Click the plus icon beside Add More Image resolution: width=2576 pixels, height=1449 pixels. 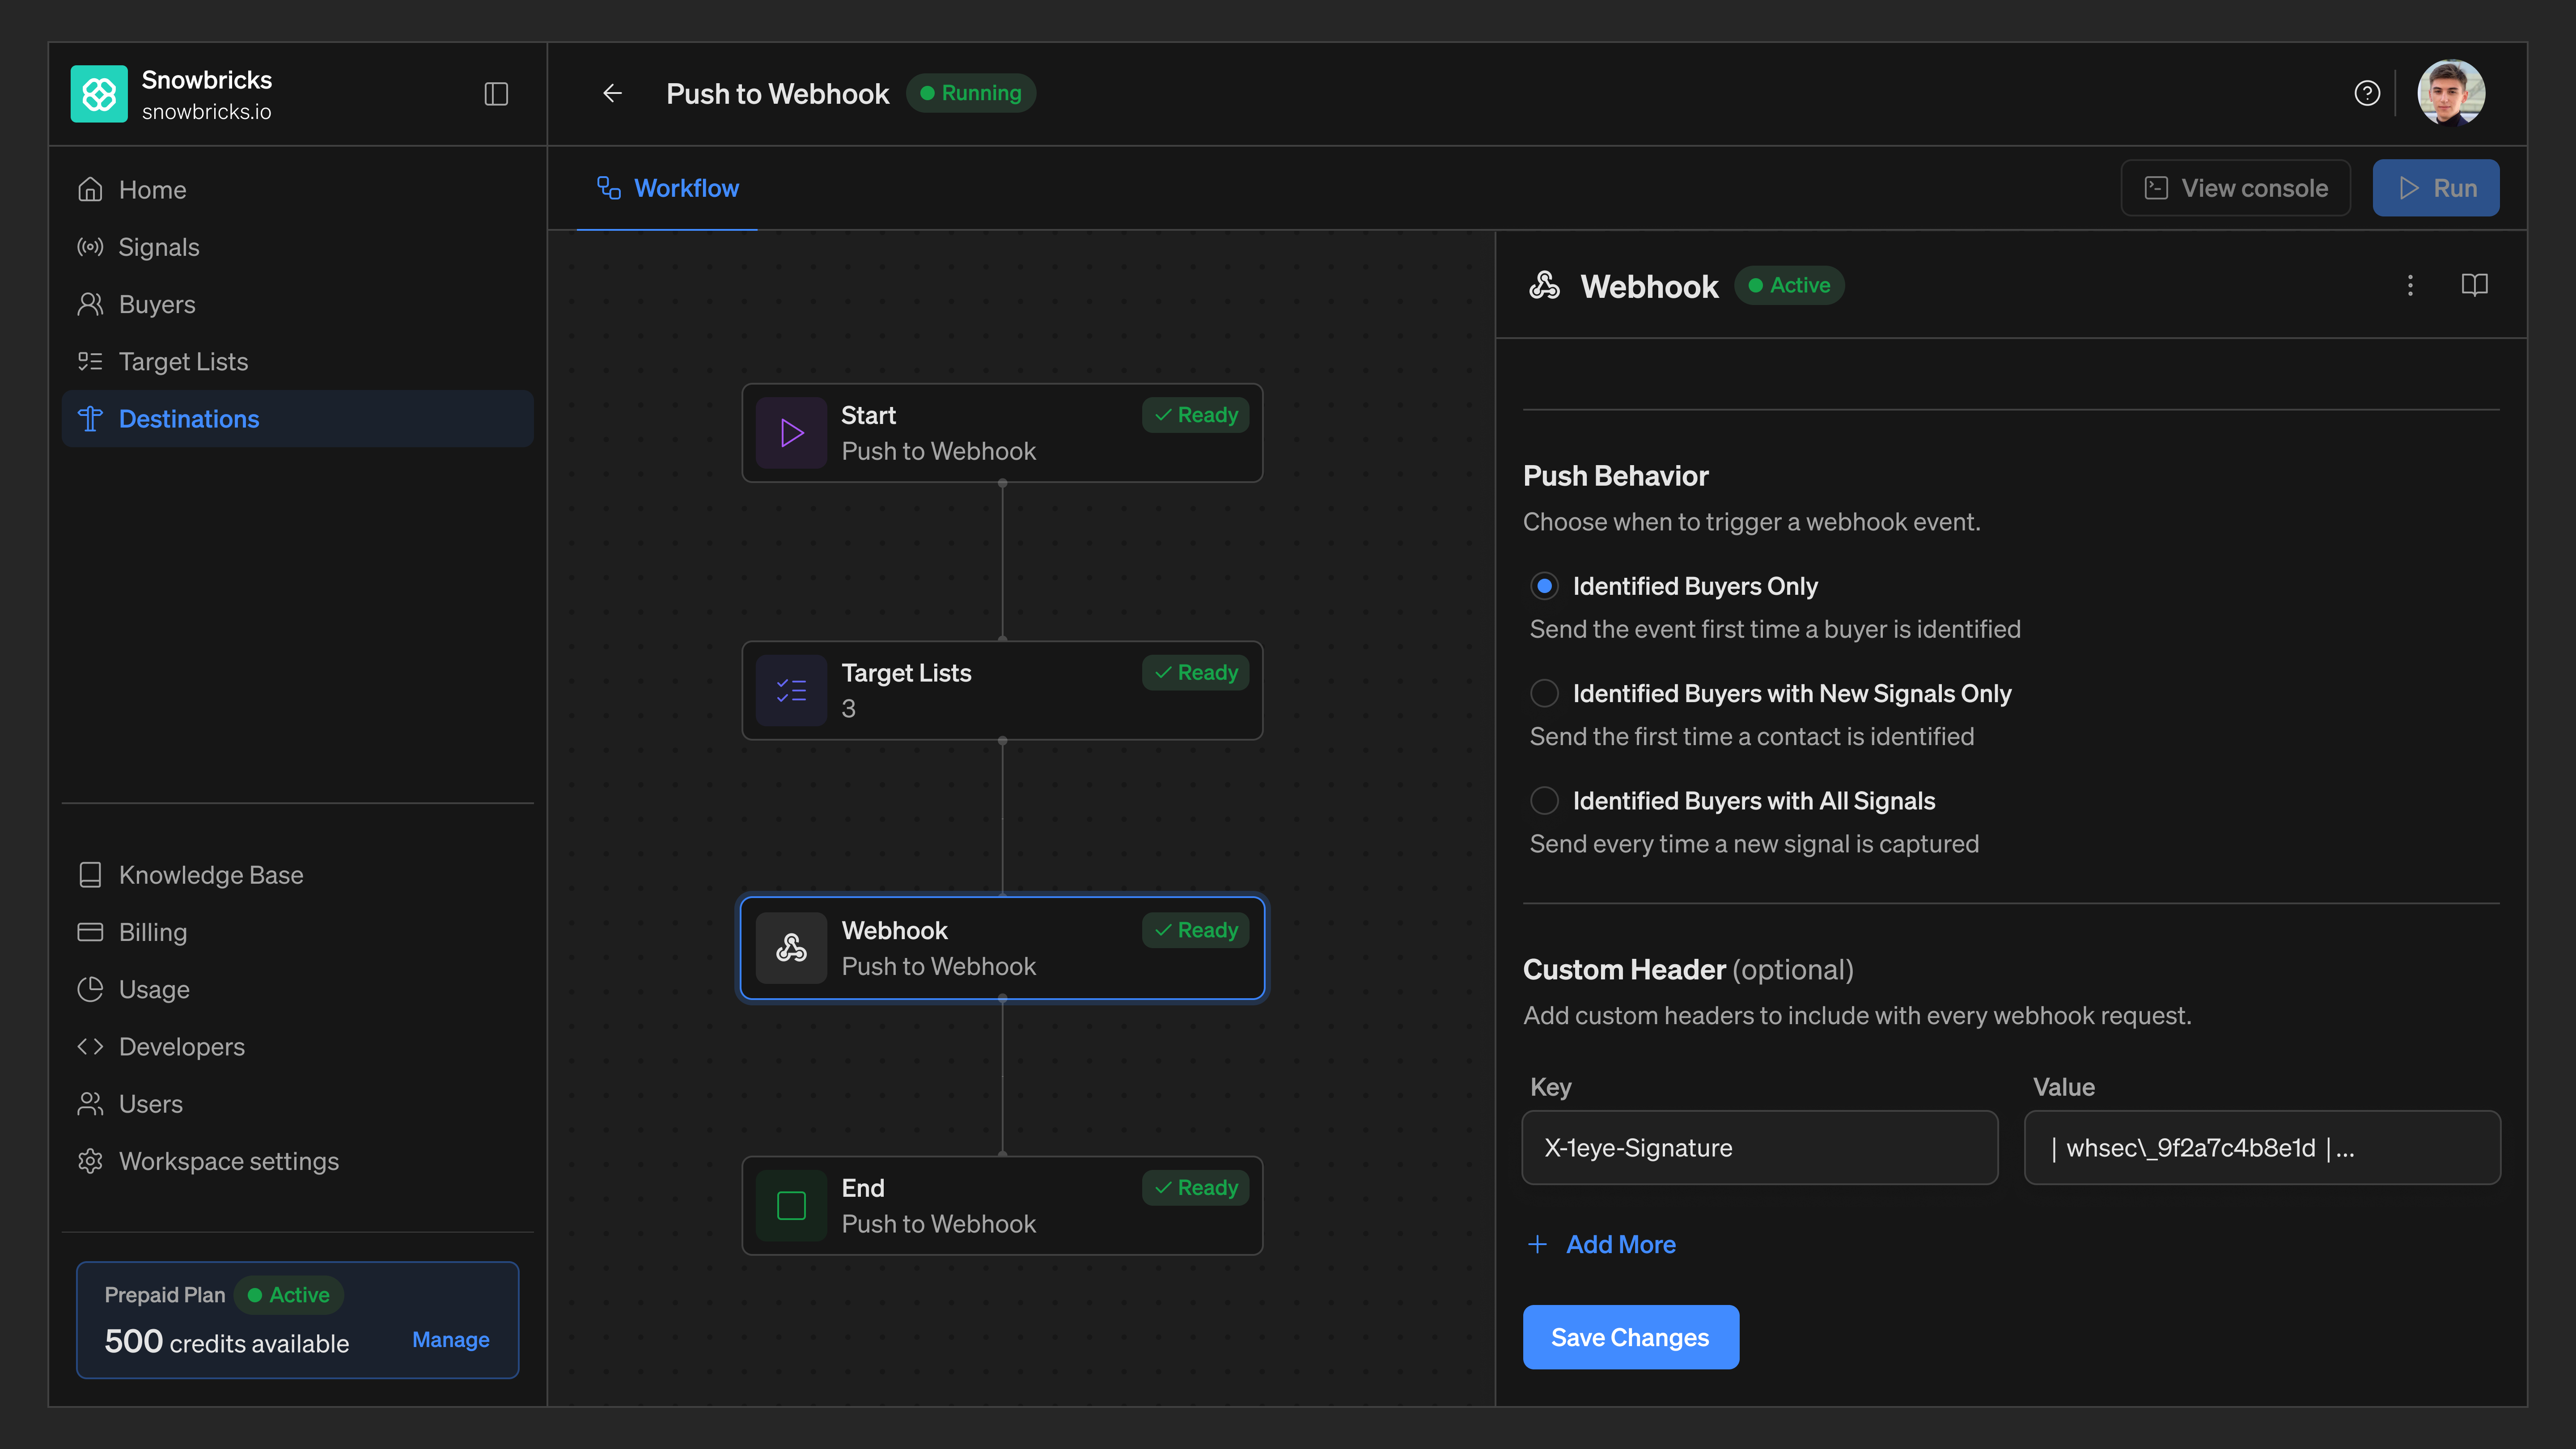[1537, 1244]
